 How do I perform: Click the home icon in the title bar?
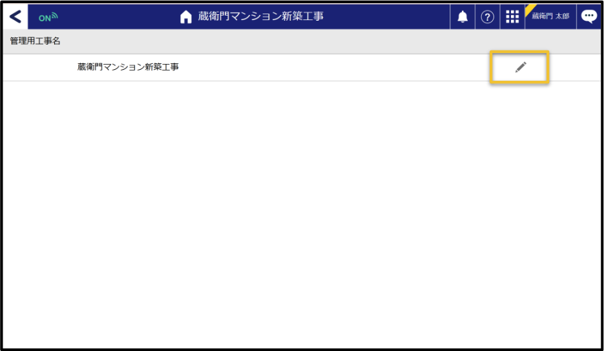pos(186,17)
